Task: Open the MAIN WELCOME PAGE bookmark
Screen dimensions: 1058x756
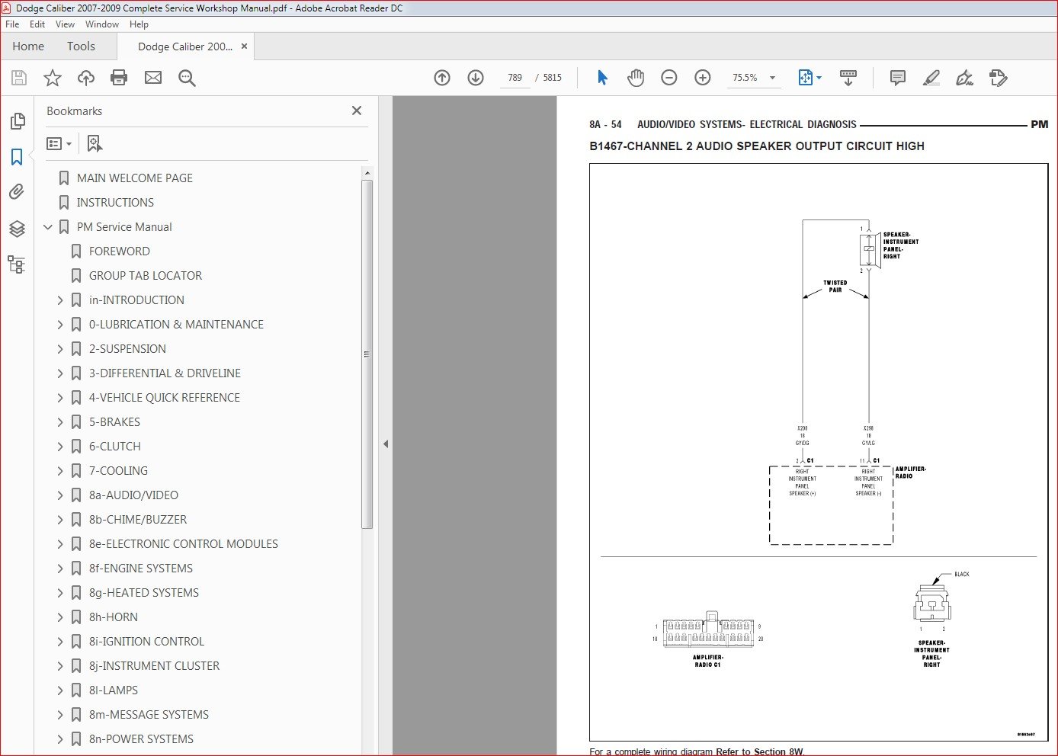Action: pos(135,178)
